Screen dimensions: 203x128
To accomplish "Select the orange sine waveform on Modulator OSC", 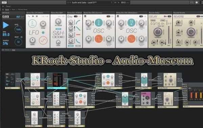I will coord(131,39).
